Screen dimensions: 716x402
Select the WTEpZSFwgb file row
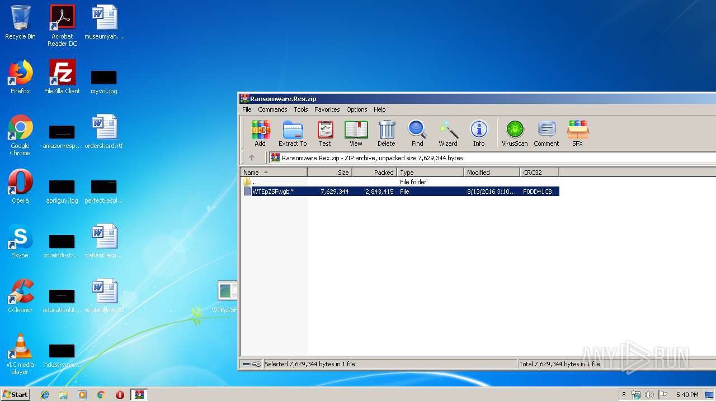pyautogui.click(x=401, y=192)
